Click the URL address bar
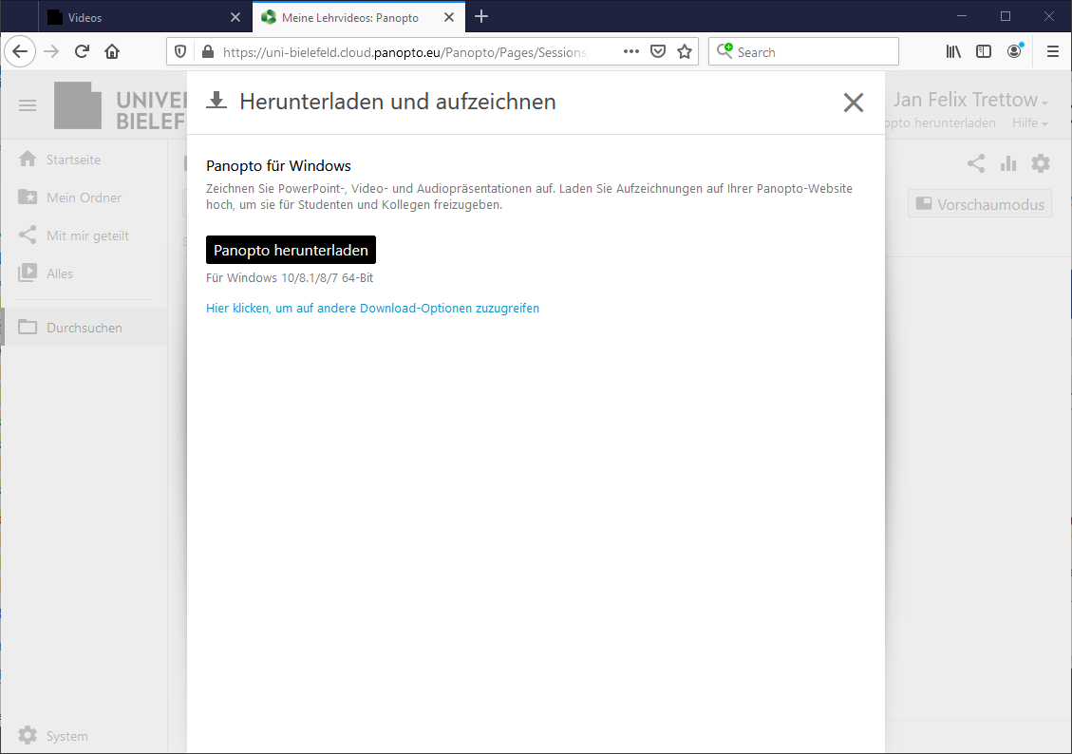Viewport: 1072px width, 754px height. 404,52
